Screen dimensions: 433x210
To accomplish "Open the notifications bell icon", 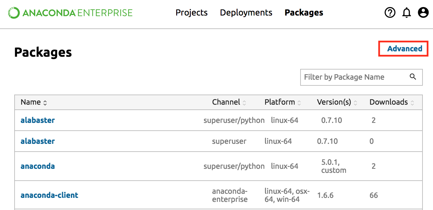I will coord(407,13).
